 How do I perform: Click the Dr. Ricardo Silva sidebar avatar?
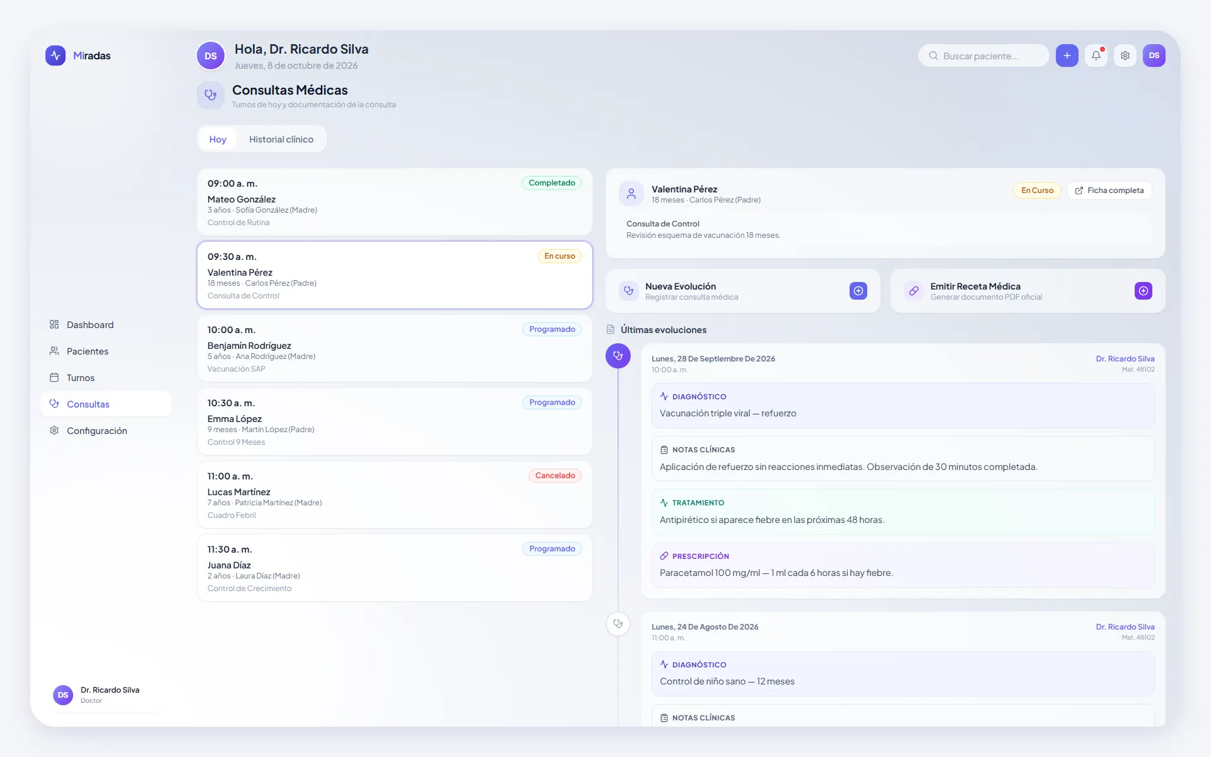(63, 695)
